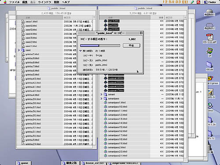220x165 pixels.
Task: Select the ryu15.html highlighted file icon
Action: (x=106, y=21)
